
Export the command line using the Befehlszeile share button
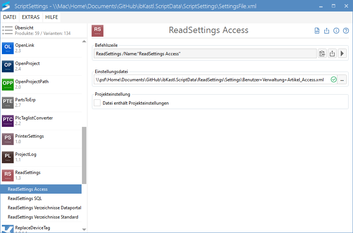pyautogui.click(x=332, y=54)
